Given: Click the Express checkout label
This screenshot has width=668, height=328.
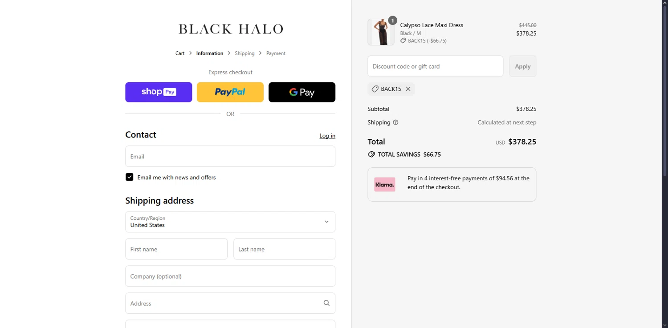Looking at the screenshot, I should point(230,72).
